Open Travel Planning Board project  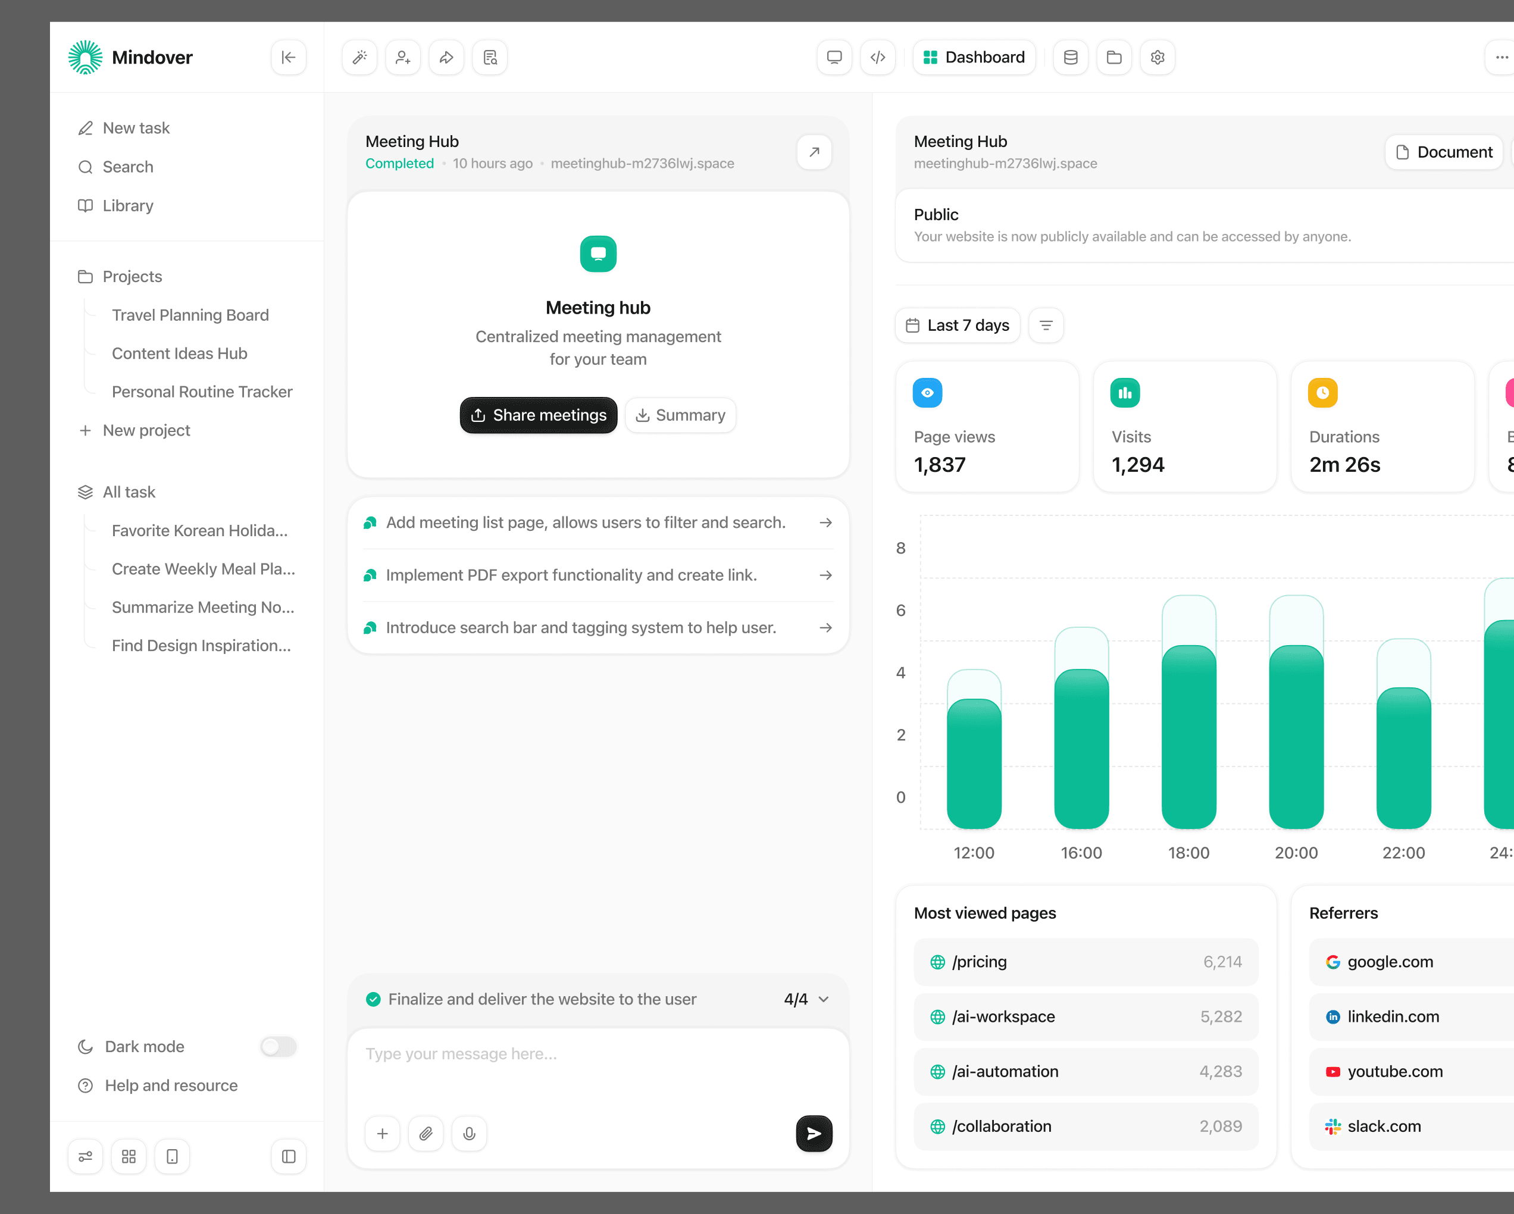[190, 315]
